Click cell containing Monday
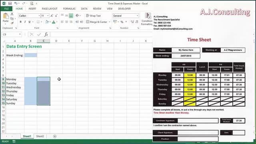This screenshot has height=144, width=256. (x=15, y=79)
